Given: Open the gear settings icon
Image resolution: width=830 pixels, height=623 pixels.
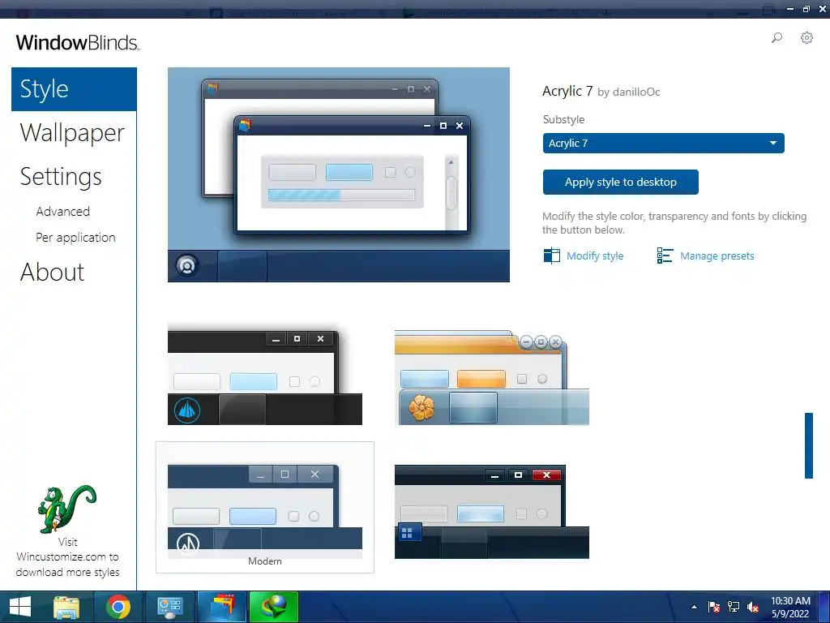Looking at the screenshot, I should 806,37.
